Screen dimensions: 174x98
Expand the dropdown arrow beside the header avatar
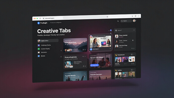(x=136, y=21)
